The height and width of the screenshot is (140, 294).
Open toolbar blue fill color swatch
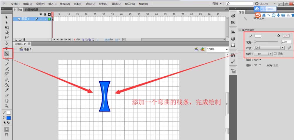click(9, 118)
